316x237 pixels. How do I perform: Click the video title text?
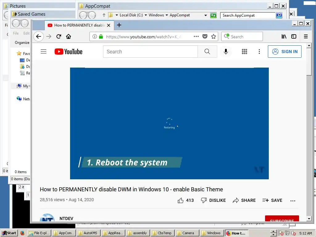click(x=131, y=189)
